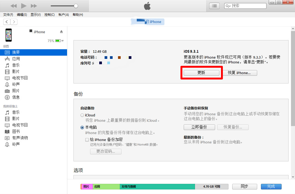Click the 搜索 search field
Viewport: 295px width, 194px height.
[245, 6]
